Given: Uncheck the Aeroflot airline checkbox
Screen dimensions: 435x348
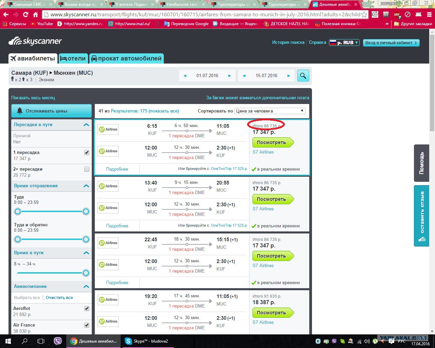Looking at the screenshot, I should (87, 309).
